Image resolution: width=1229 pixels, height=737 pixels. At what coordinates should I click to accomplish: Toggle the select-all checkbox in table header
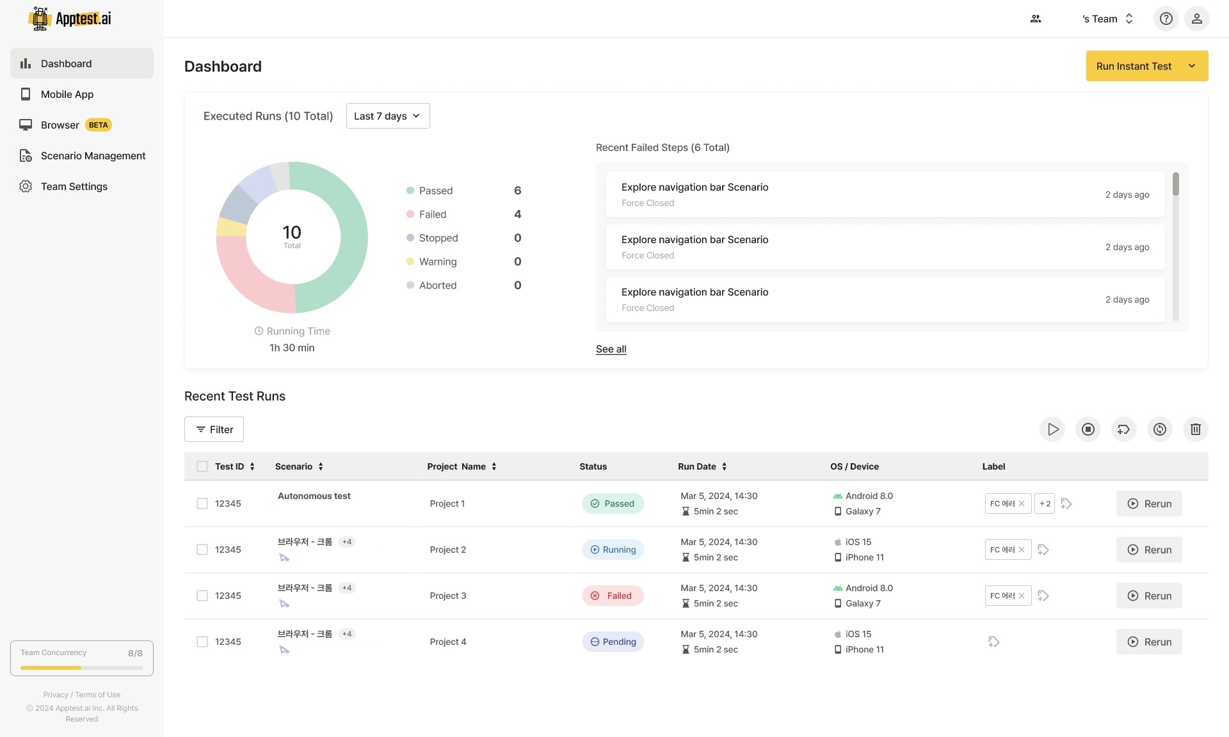[x=202, y=466]
